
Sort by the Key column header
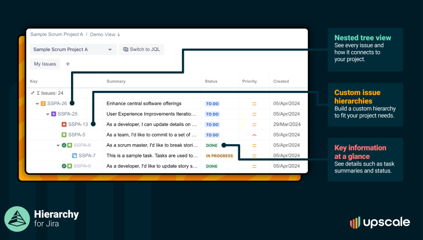click(34, 81)
